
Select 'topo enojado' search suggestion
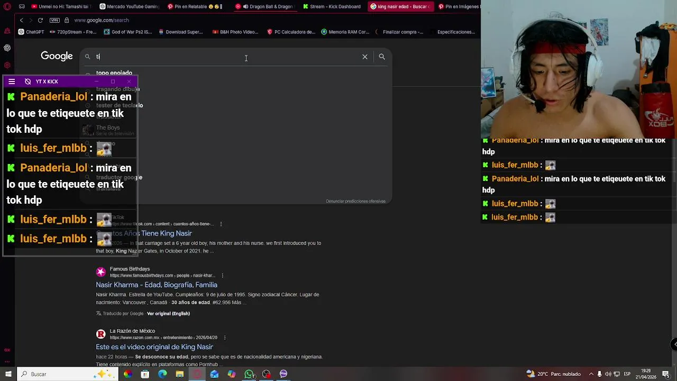click(x=114, y=73)
